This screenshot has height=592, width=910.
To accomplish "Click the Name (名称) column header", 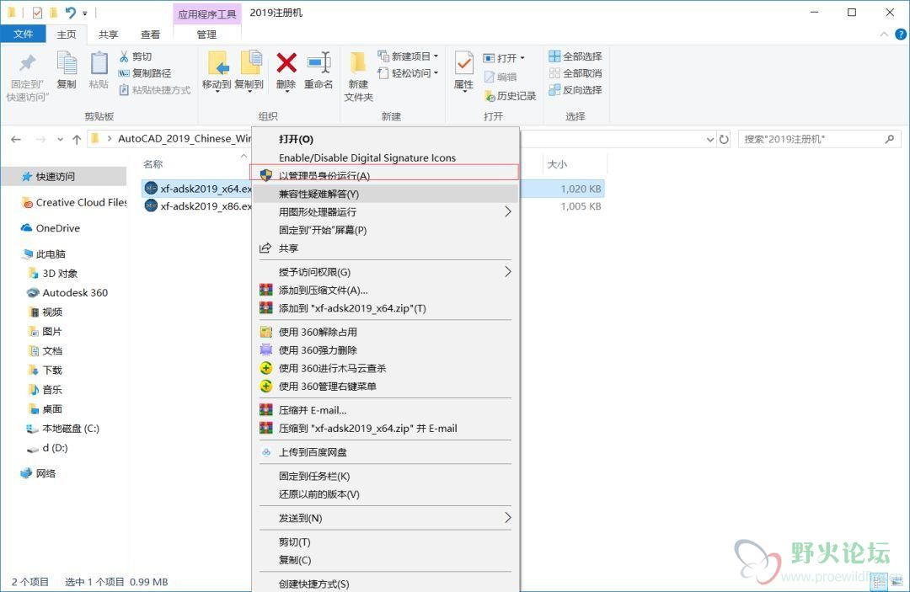I will pyautogui.click(x=153, y=164).
